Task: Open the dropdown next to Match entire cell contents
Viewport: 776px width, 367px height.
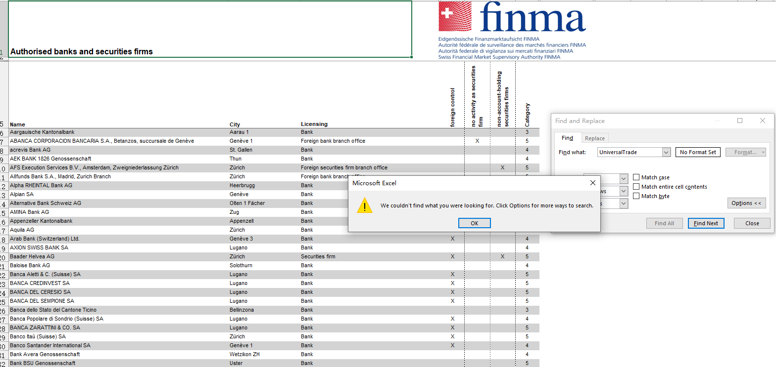Action: tap(624, 191)
